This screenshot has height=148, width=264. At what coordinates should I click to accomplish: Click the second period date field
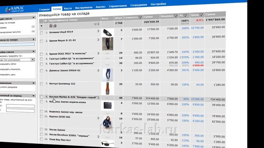coord(20,111)
